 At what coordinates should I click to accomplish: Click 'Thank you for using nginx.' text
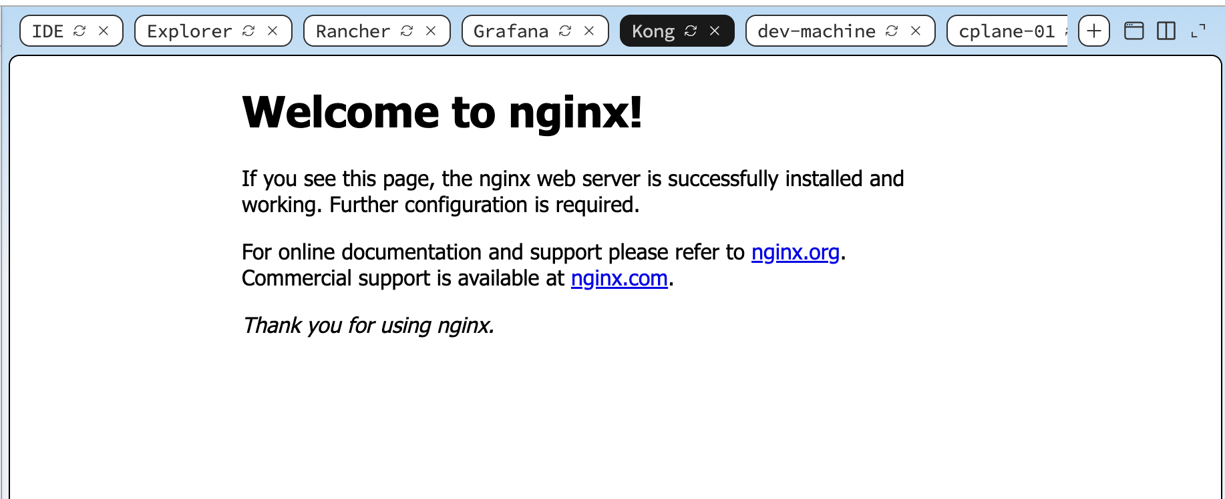[x=368, y=326]
